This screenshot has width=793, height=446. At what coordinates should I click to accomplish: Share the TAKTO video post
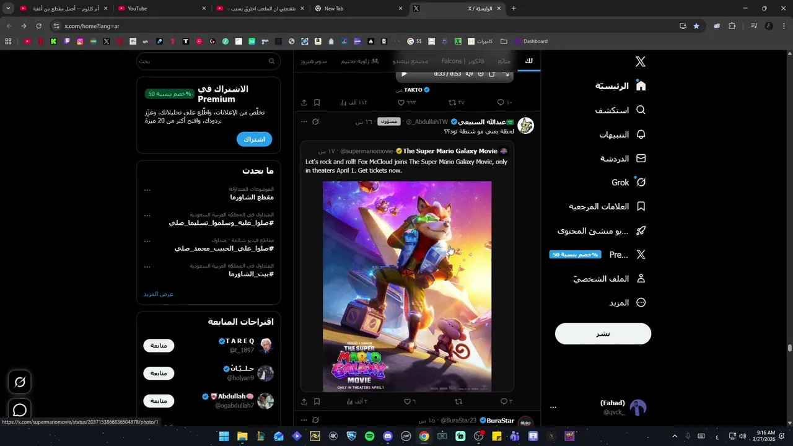click(x=304, y=102)
